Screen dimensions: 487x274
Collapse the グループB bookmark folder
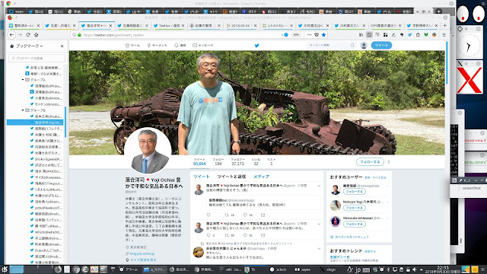point(23,110)
